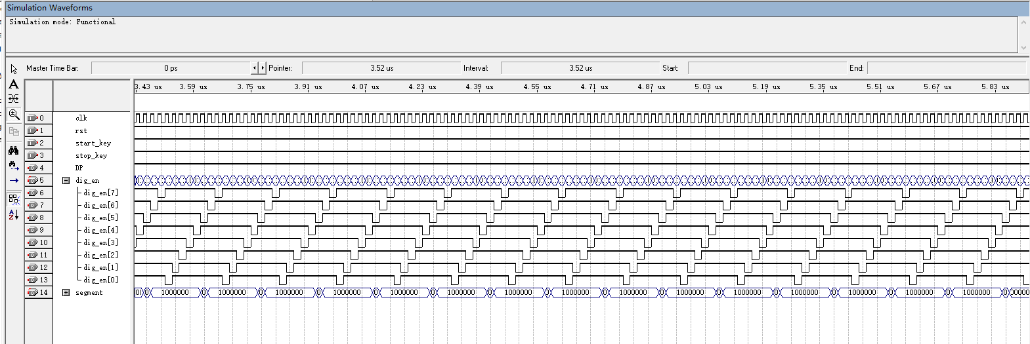1030x344 pixels.
Task: Select the DP signal name
Action: [79, 168]
